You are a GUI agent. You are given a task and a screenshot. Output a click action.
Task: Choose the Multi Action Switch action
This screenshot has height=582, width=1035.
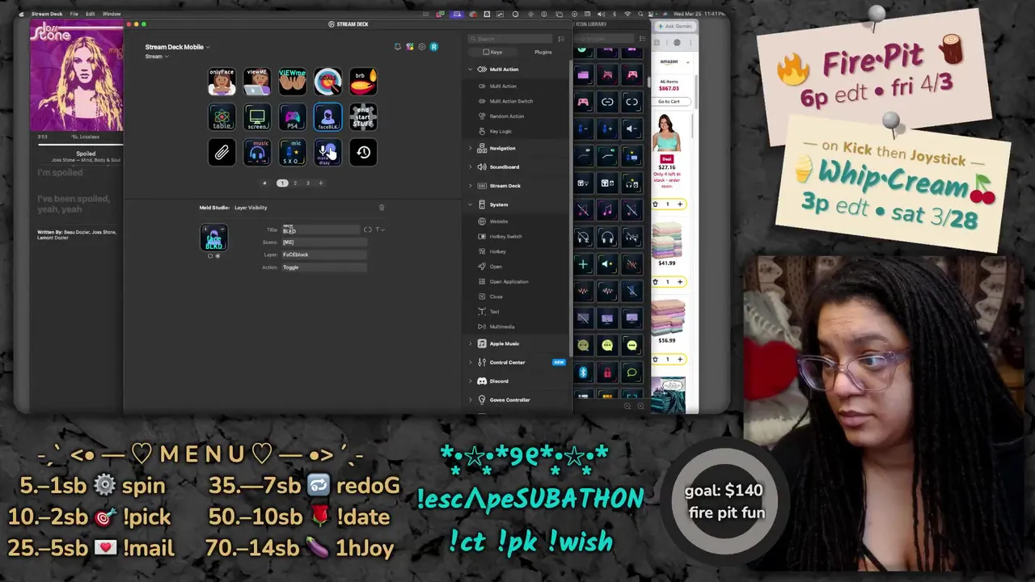511,101
